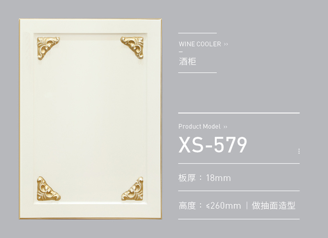Screen dimensions: 328x238
Task: Click the bottom-left gold corner ornament
Action: click(48, 189)
